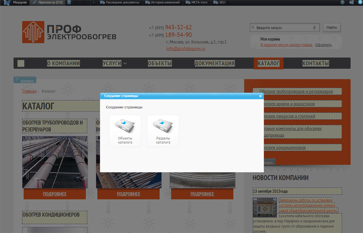Screen dimensions: 363x233
Task: Open the META-теги panel
Action: pos(196,2)
